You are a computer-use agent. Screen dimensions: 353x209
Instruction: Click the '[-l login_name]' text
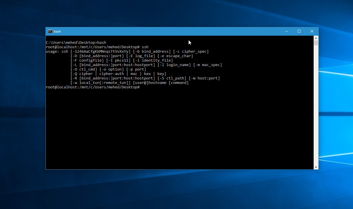[x=174, y=65]
